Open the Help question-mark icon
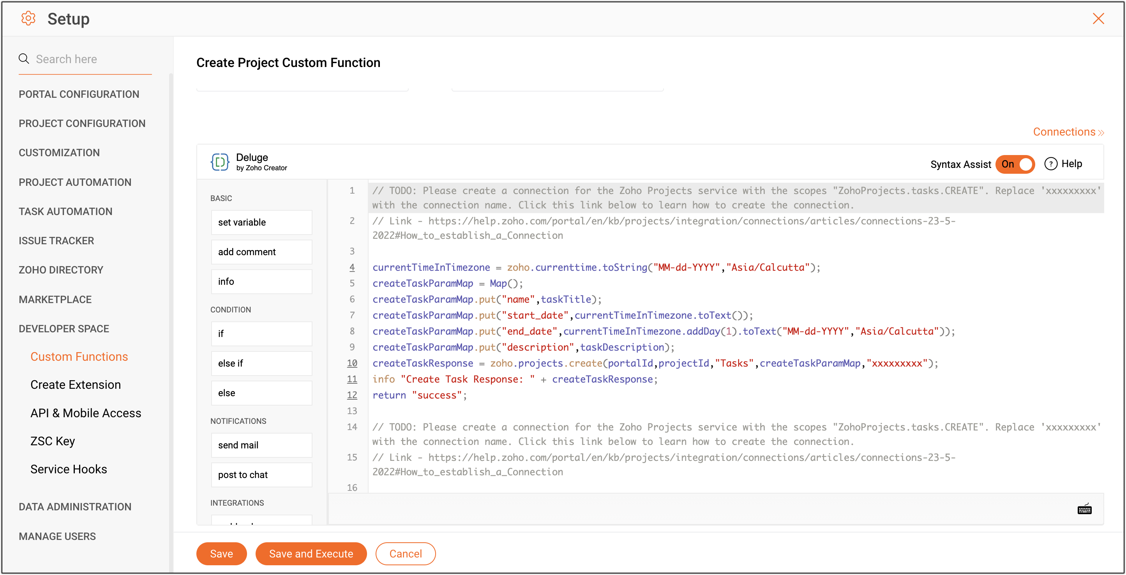The height and width of the screenshot is (575, 1126). pos(1050,164)
